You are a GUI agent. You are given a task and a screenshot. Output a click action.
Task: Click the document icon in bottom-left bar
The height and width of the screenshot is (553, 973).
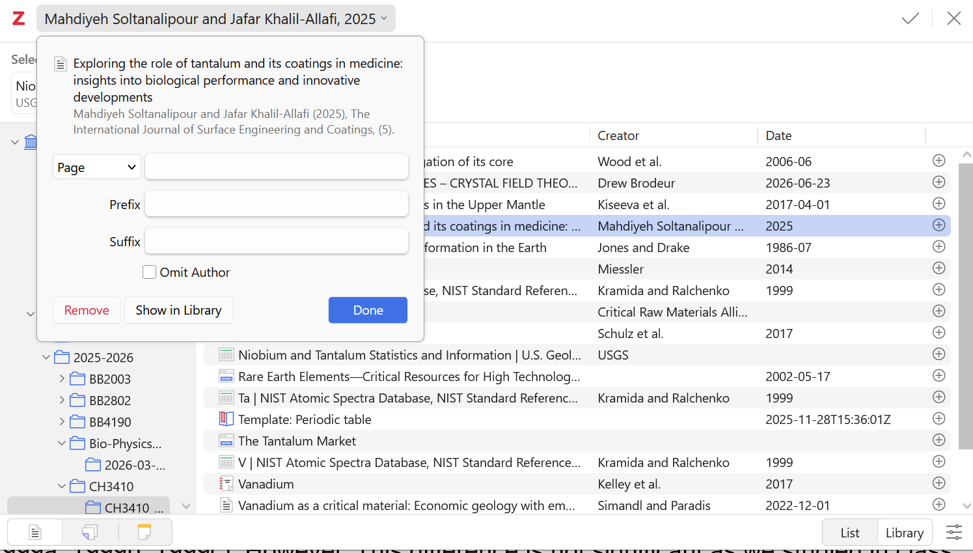click(x=35, y=533)
